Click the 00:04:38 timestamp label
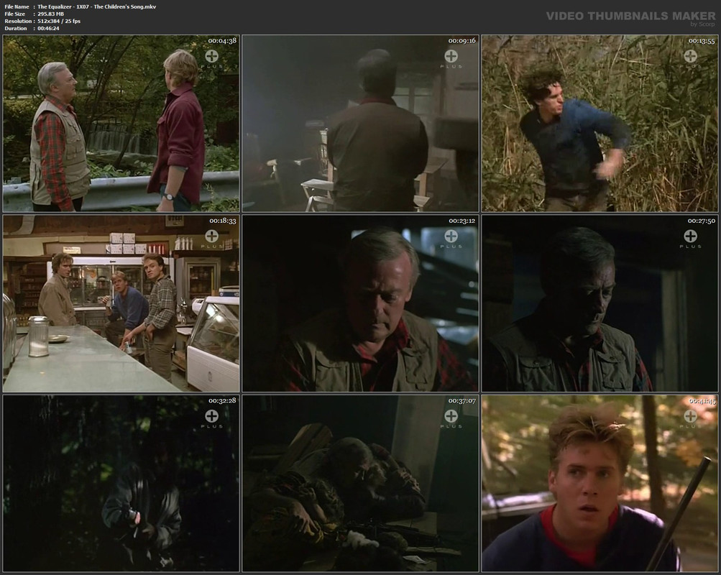 pyautogui.click(x=222, y=40)
